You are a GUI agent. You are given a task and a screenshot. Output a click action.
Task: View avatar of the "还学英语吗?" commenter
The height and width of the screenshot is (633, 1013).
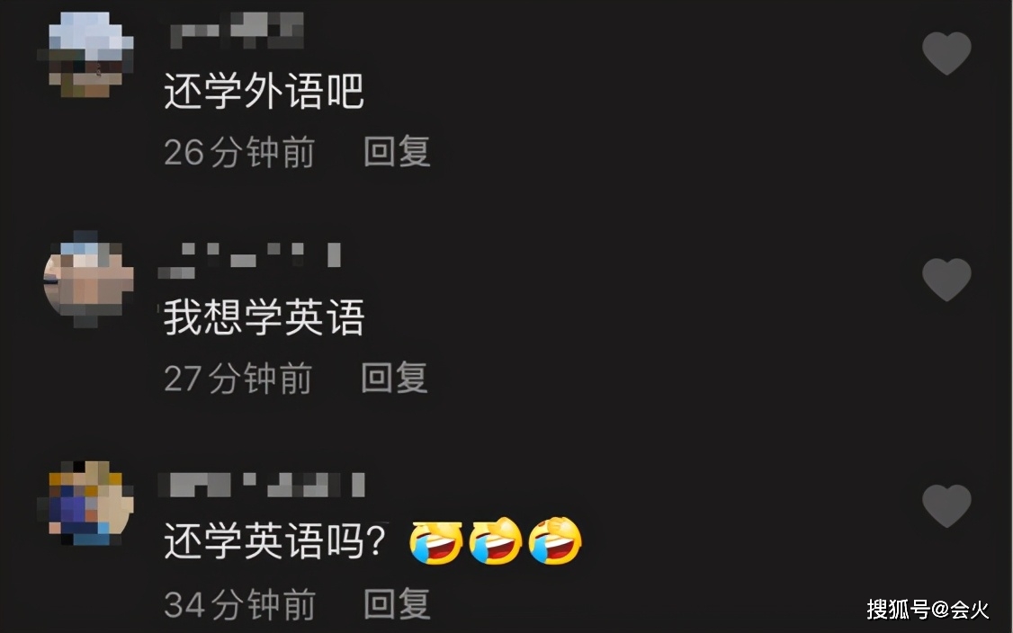tap(89, 504)
